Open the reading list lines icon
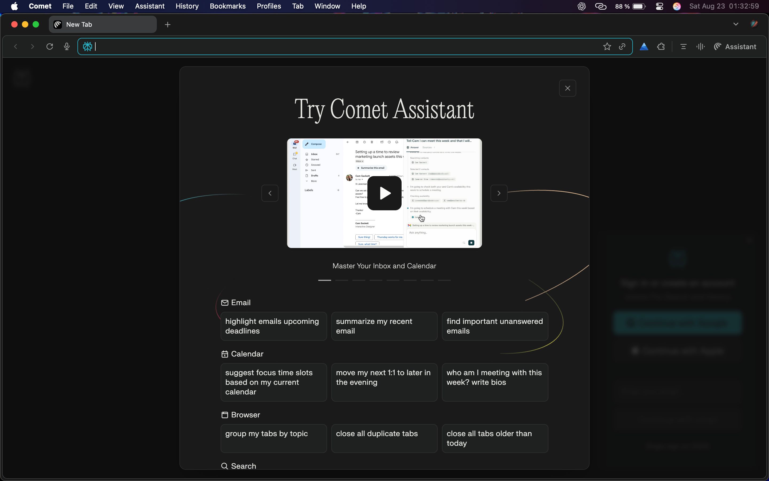Screen dimensions: 769x481 point(684,46)
